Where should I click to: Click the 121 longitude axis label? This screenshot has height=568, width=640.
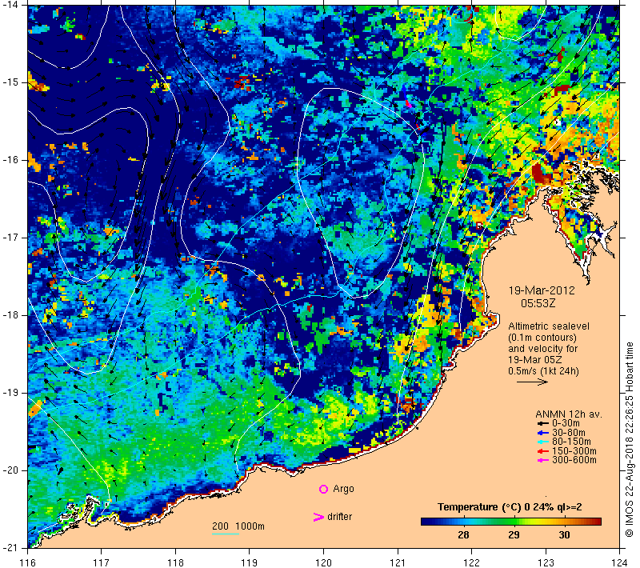pos(398,562)
